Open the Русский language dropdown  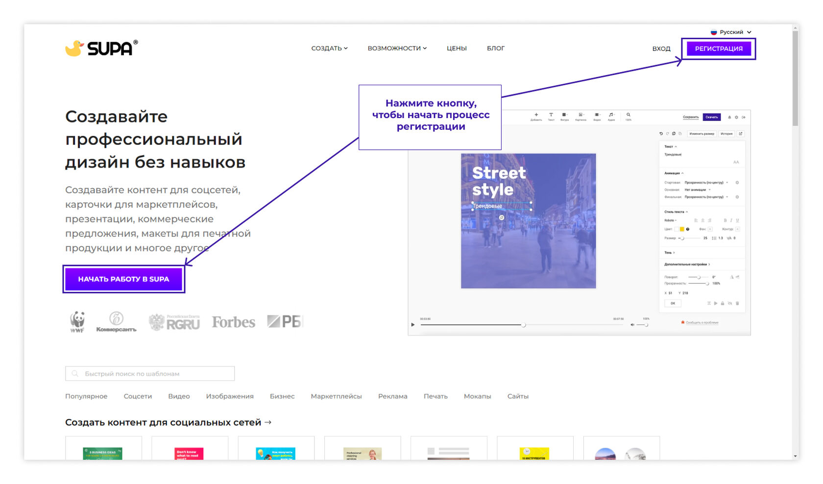click(731, 32)
